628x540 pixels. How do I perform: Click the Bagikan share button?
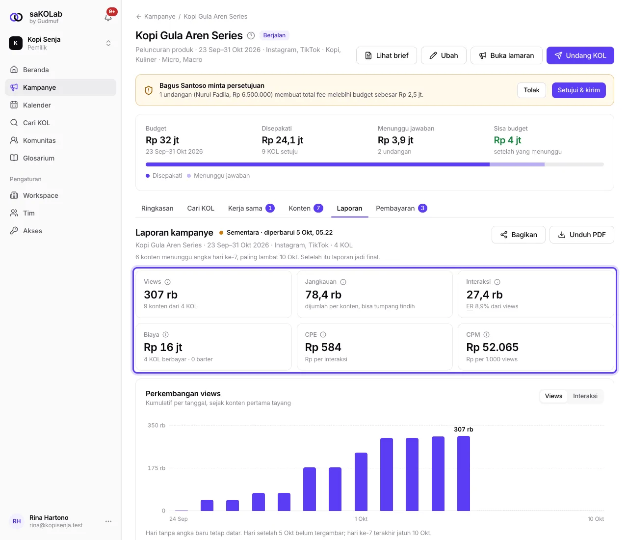pyautogui.click(x=519, y=235)
